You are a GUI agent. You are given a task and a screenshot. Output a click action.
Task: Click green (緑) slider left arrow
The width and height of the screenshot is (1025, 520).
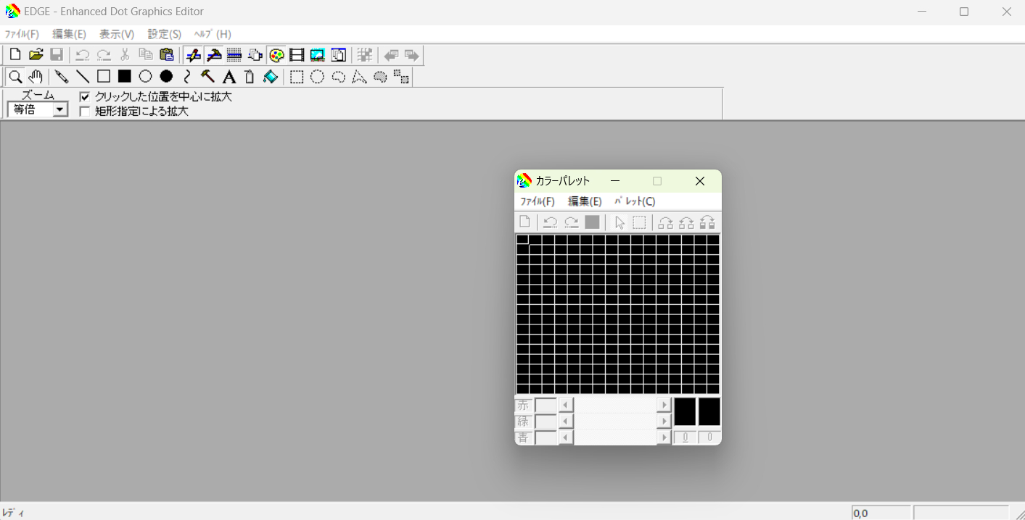[566, 421]
